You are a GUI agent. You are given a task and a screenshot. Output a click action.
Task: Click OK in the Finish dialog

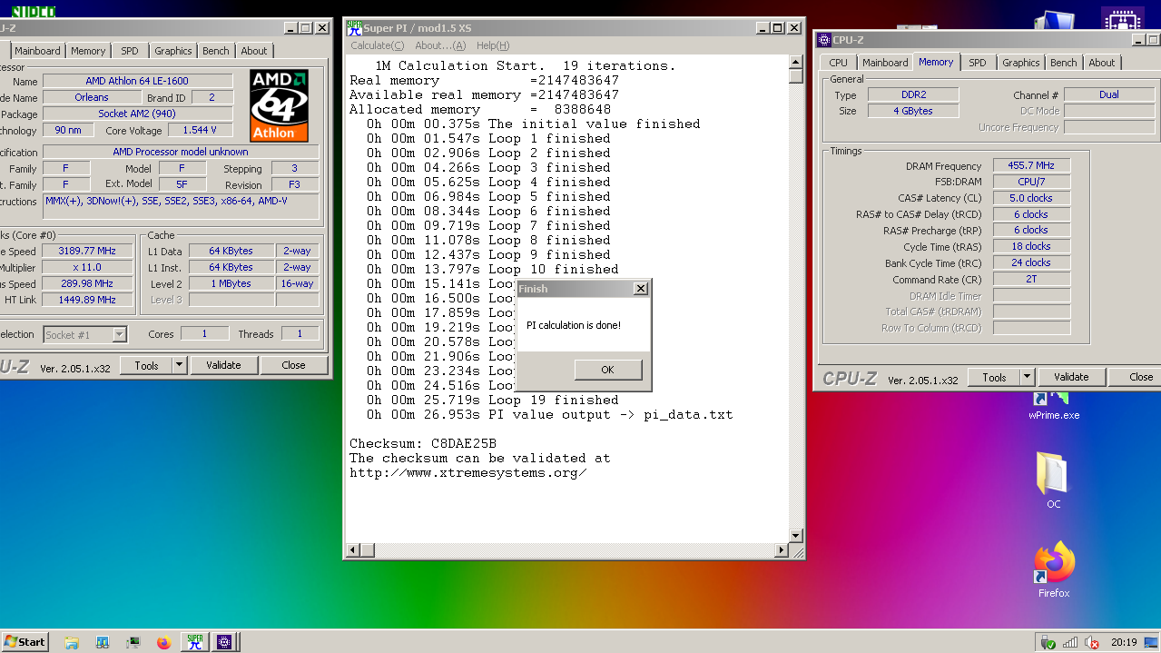coord(607,370)
